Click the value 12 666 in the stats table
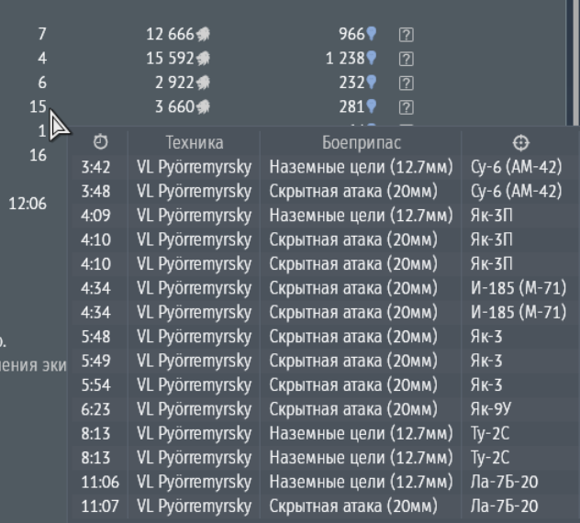The image size is (580, 523). point(170,34)
